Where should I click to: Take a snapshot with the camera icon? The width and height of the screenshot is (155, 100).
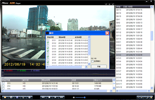[x=11, y=97]
